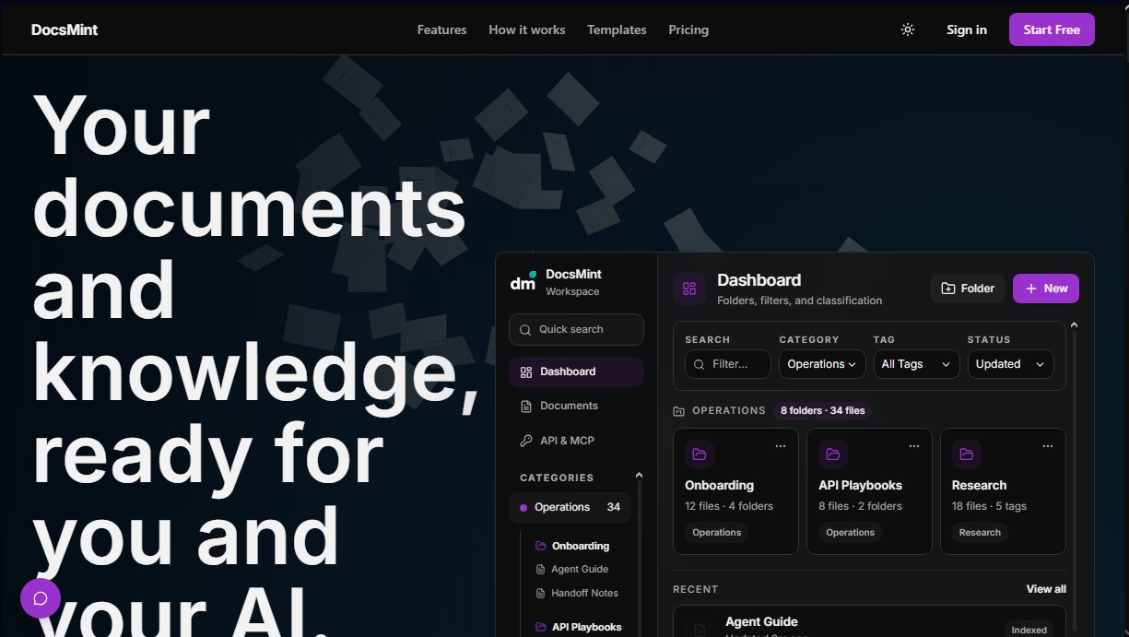Open the Status dropdown showing Updated
This screenshot has height=637, width=1129.
1010,365
